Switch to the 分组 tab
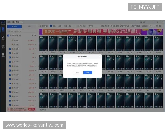 (x=29, y=27)
